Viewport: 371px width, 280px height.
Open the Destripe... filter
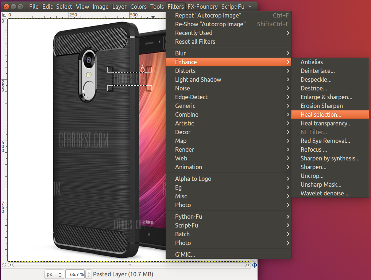[x=330, y=88]
